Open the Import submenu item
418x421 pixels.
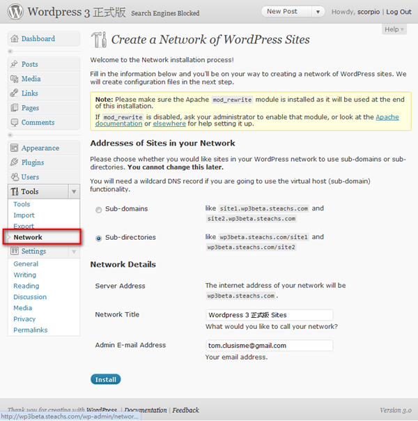[x=24, y=215]
